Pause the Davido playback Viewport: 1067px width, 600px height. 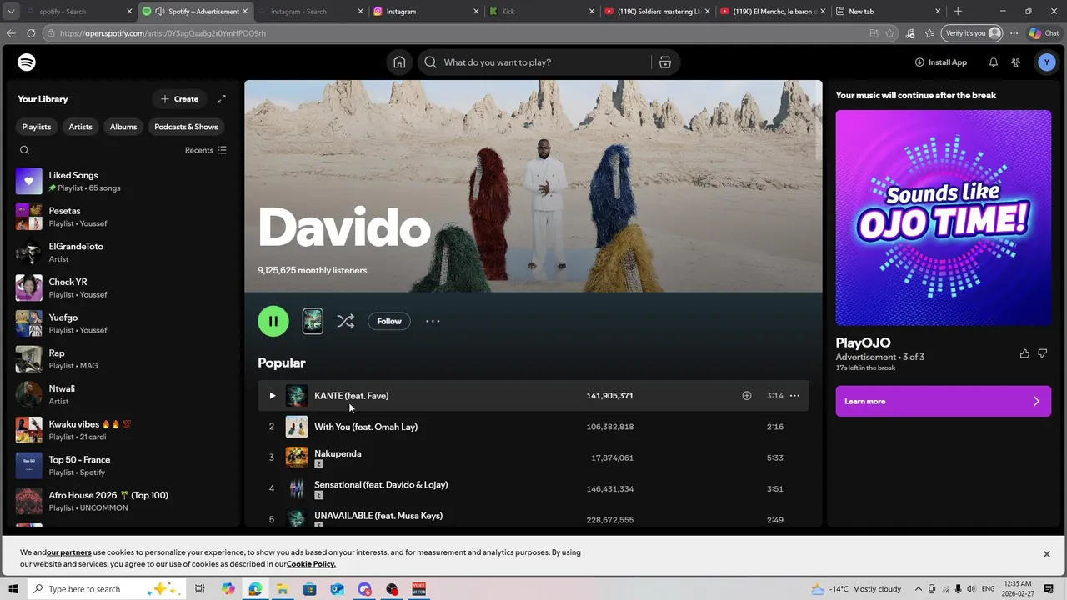coord(273,321)
